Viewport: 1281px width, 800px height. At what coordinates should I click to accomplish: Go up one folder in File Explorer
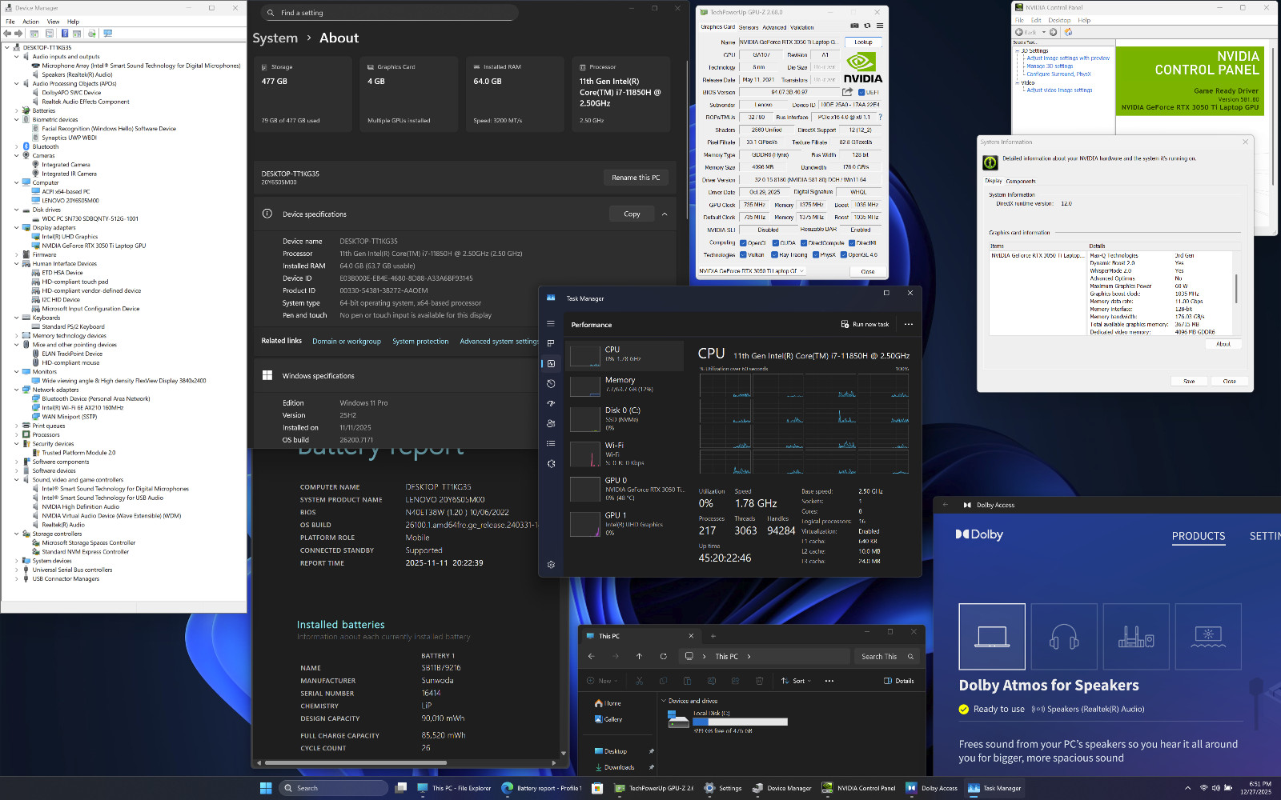coord(639,657)
